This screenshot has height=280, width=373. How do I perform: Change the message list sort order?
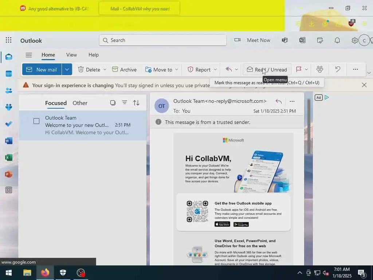tap(136, 102)
